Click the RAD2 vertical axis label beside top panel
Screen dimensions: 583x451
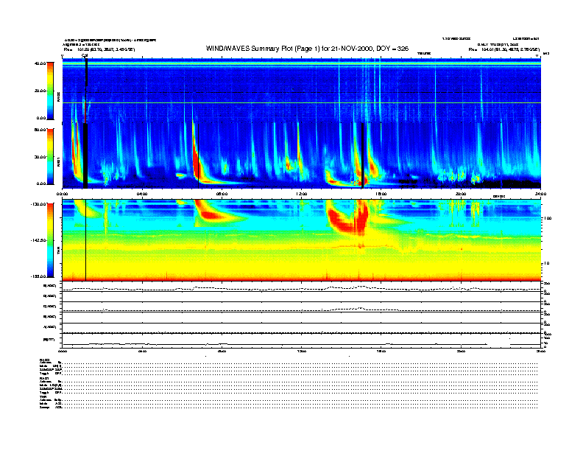tap(58, 97)
